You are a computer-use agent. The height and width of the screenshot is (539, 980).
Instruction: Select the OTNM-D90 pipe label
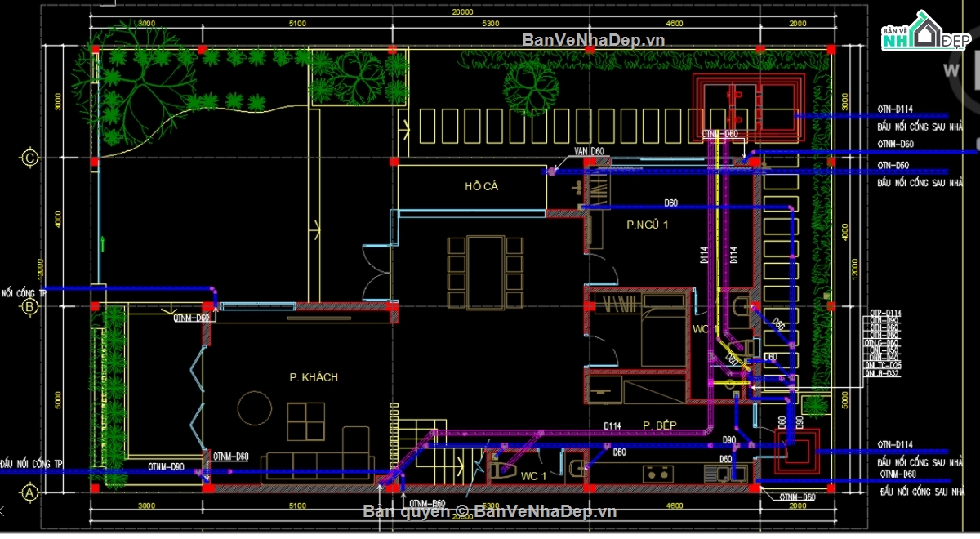(x=166, y=467)
